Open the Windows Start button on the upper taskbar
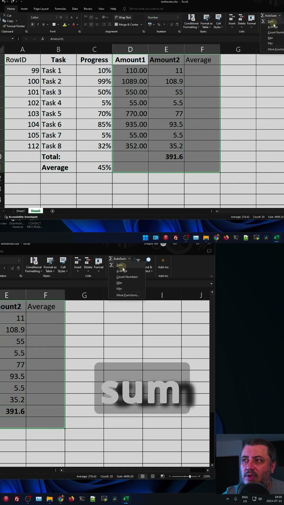 (x=145, y=238)
